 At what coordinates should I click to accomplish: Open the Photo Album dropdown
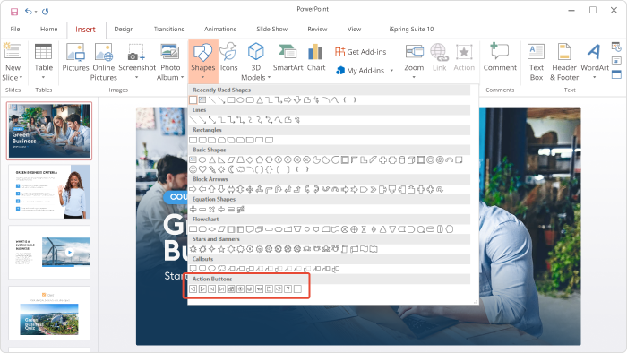(183, 78)
